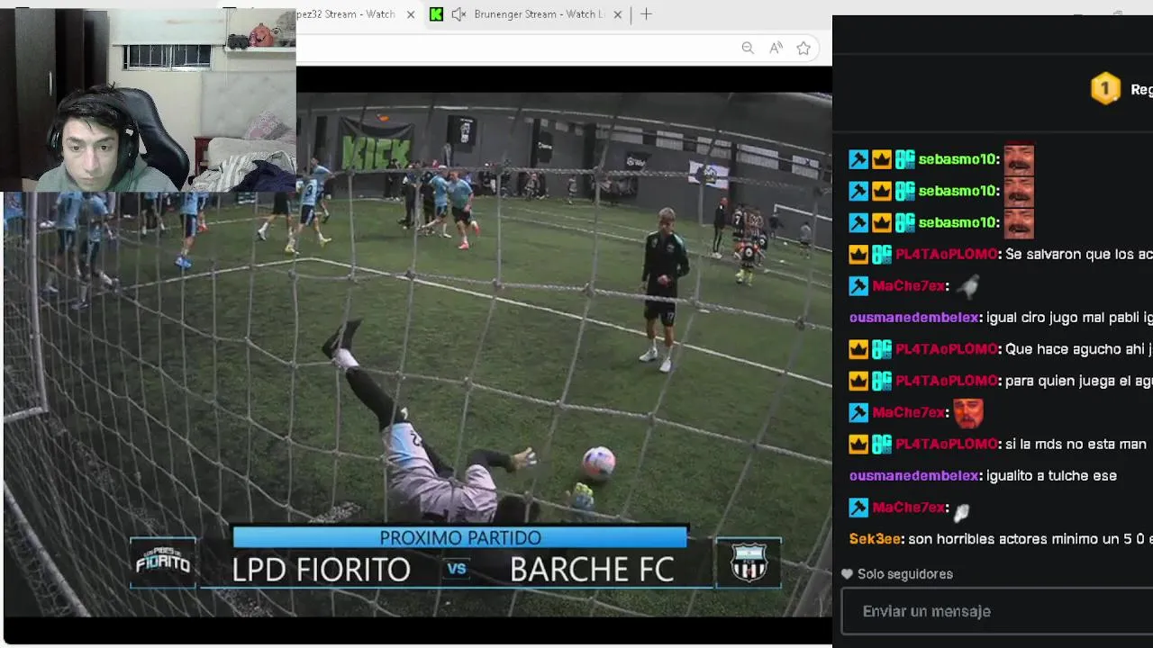Click chat text "igualito a tulche ese"
This screenshot has height=648, width=1153.
point(1052,475)
